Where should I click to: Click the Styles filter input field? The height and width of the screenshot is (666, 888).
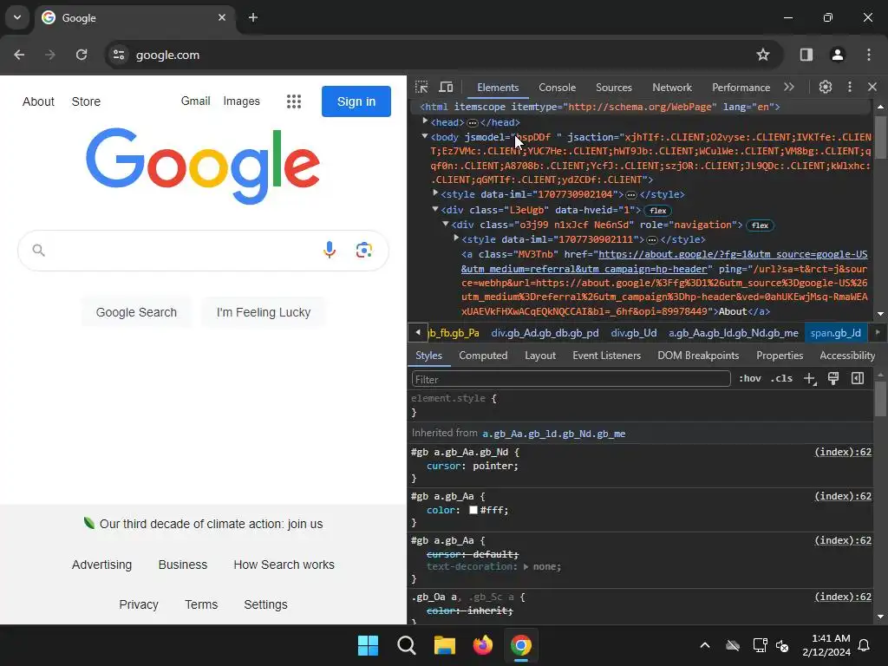click(x=571, y=379)
